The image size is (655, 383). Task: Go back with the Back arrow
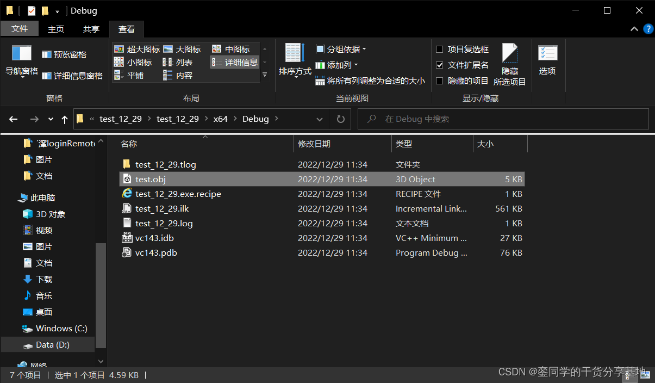(14, 119)
